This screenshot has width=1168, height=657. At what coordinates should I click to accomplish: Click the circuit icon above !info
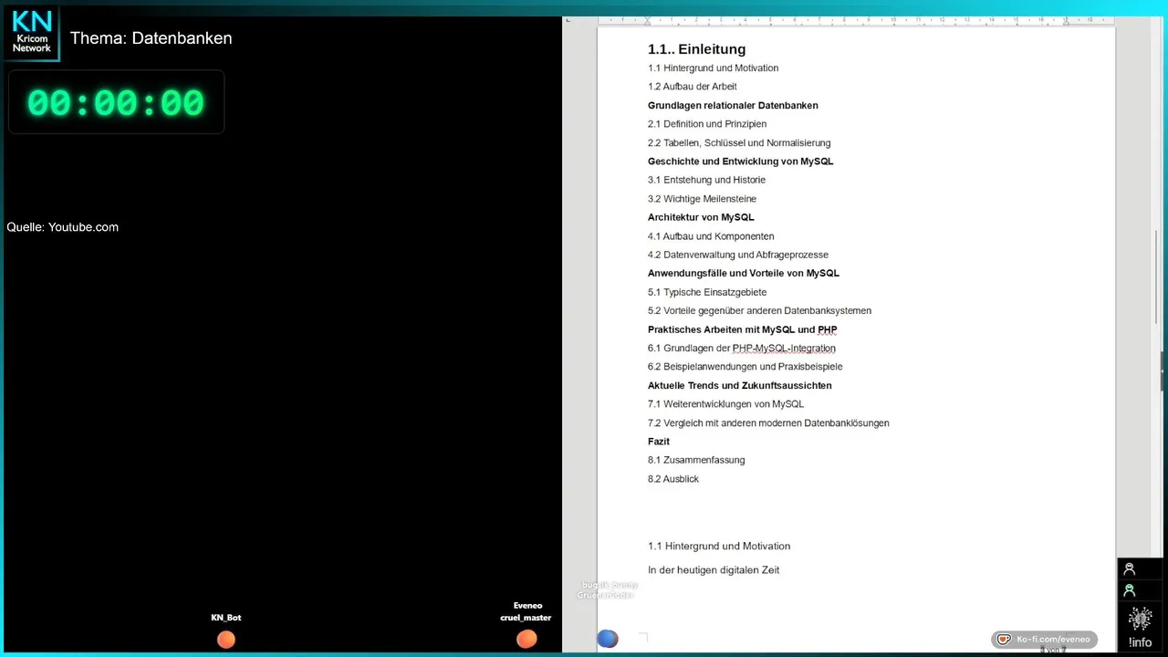click(1140, 620)
